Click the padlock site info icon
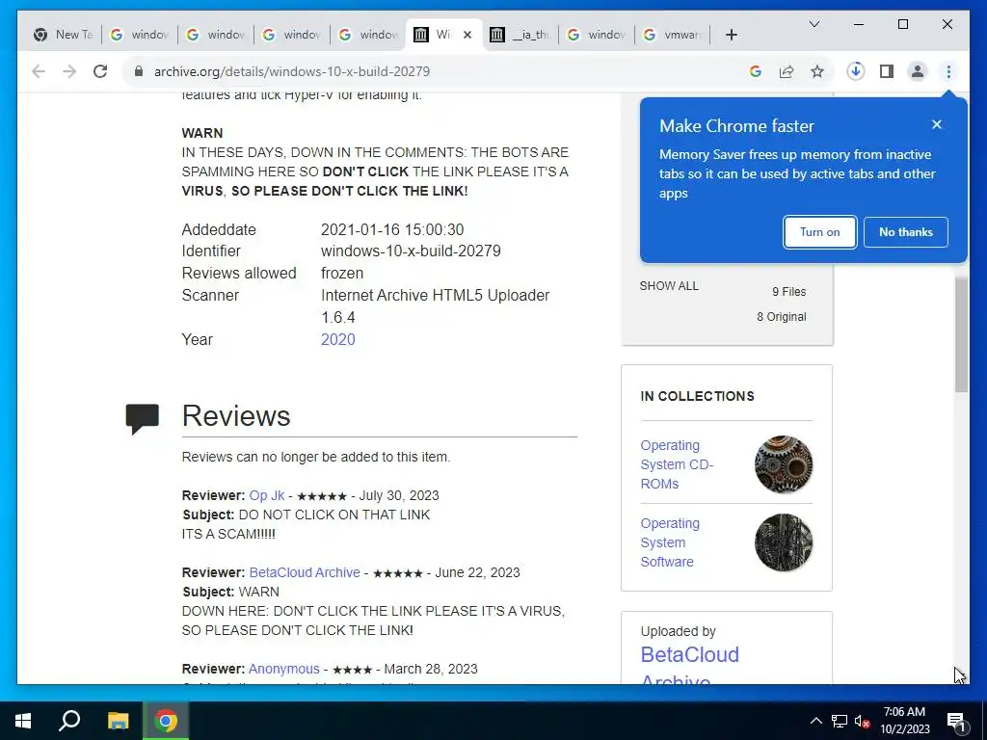Image resolution: width=987 pixels, height=740 pixels. [139, 71]
